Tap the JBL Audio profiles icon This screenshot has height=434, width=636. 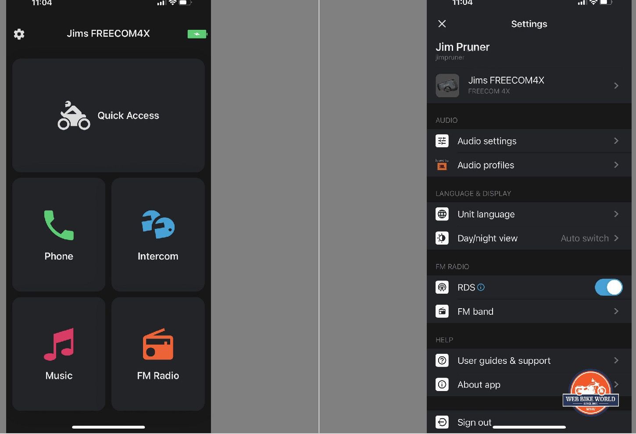pyautogui.click(x=442, y=165)
